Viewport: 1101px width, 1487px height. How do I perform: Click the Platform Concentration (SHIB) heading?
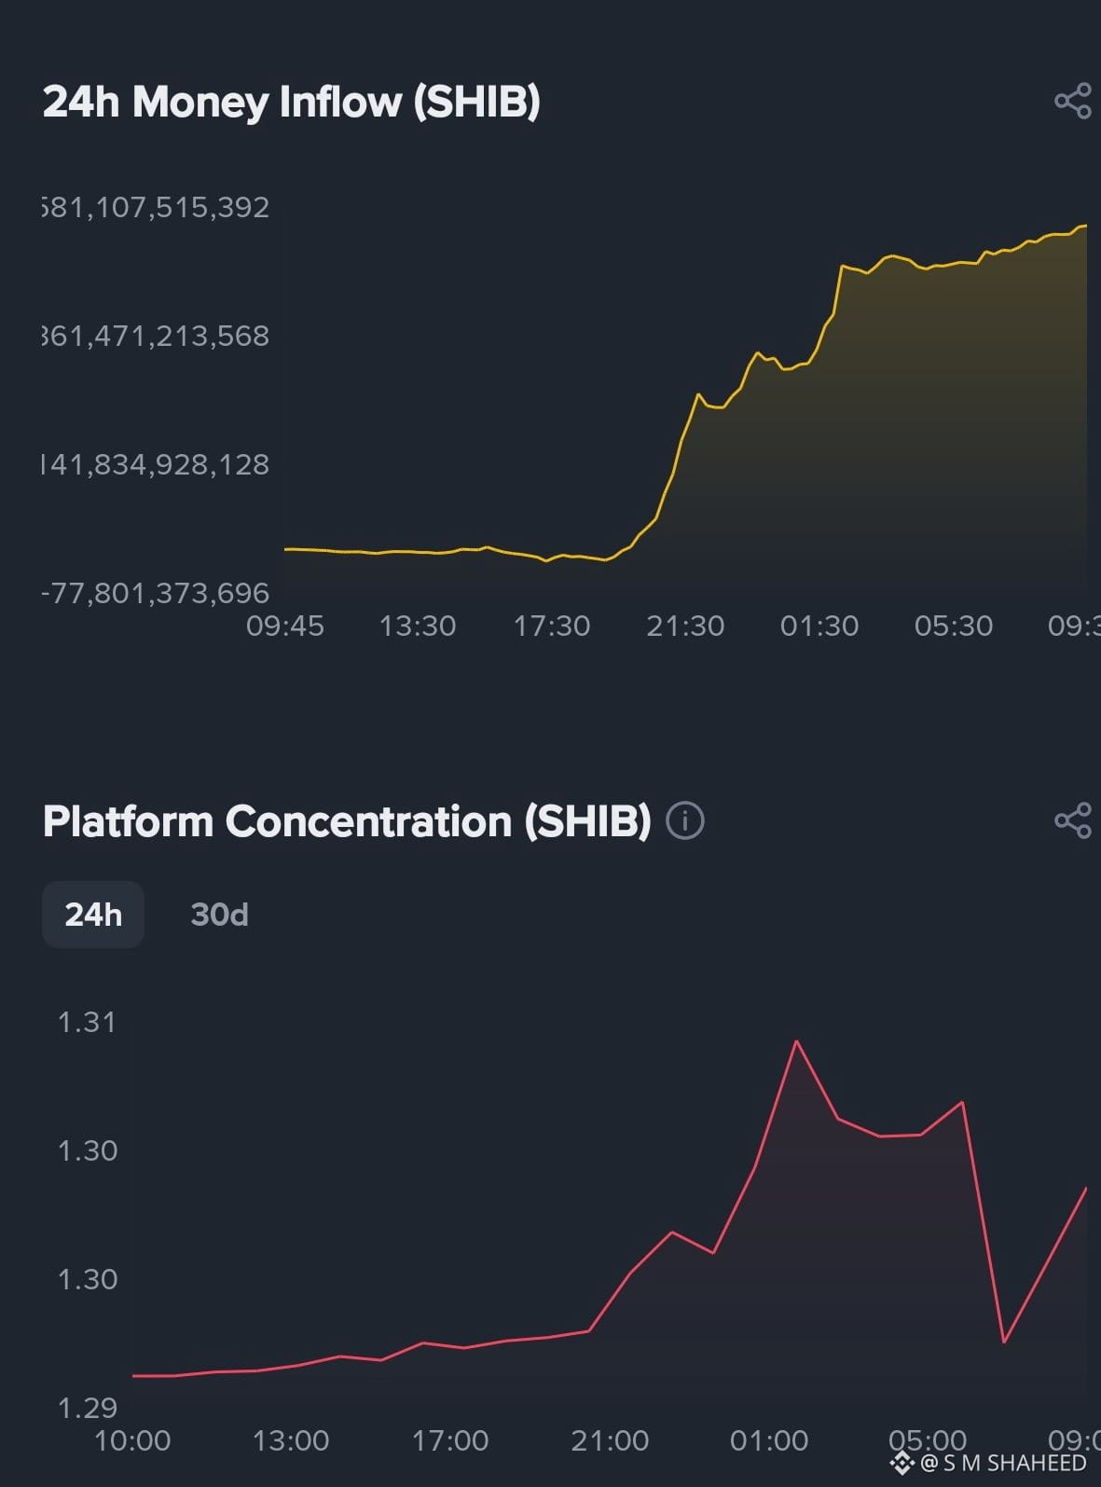click(347, 821)
